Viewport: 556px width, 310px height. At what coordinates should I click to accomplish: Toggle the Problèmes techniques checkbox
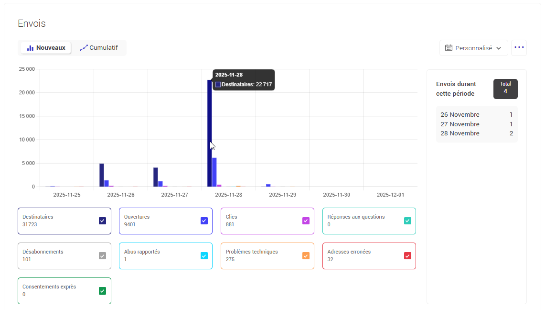306,255
